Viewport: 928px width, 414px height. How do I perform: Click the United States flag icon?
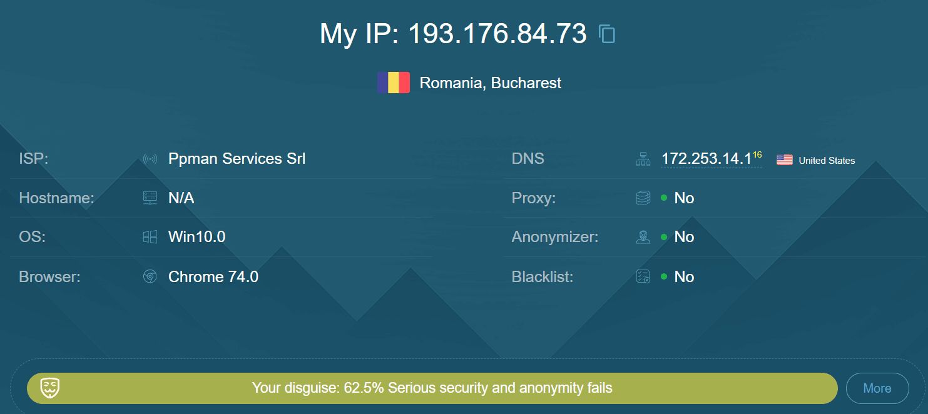[x=785, y=160]
